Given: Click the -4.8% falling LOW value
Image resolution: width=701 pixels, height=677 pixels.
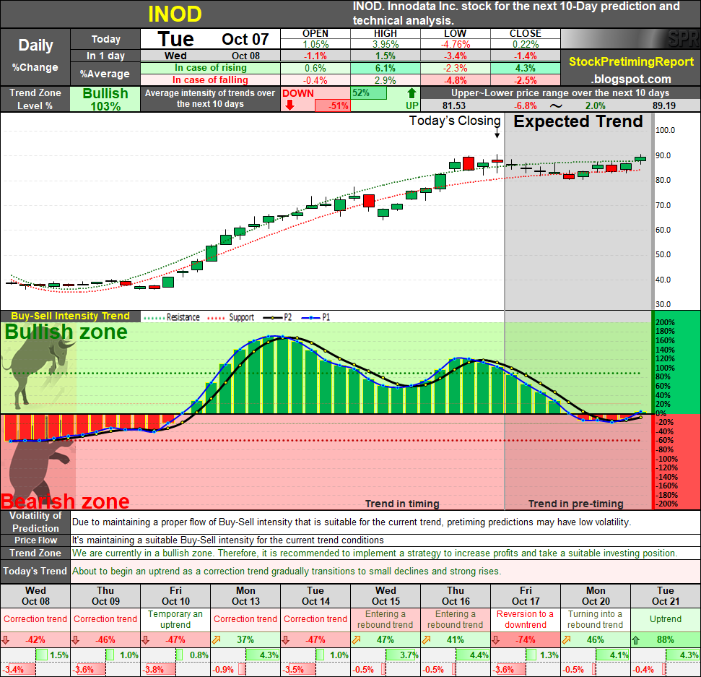Looking at the screenshot, I should 455,80.
